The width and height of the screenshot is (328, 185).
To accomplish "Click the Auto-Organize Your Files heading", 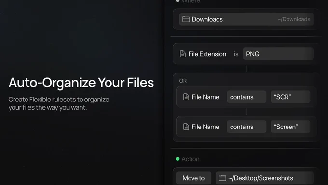I will click(81, 83).
